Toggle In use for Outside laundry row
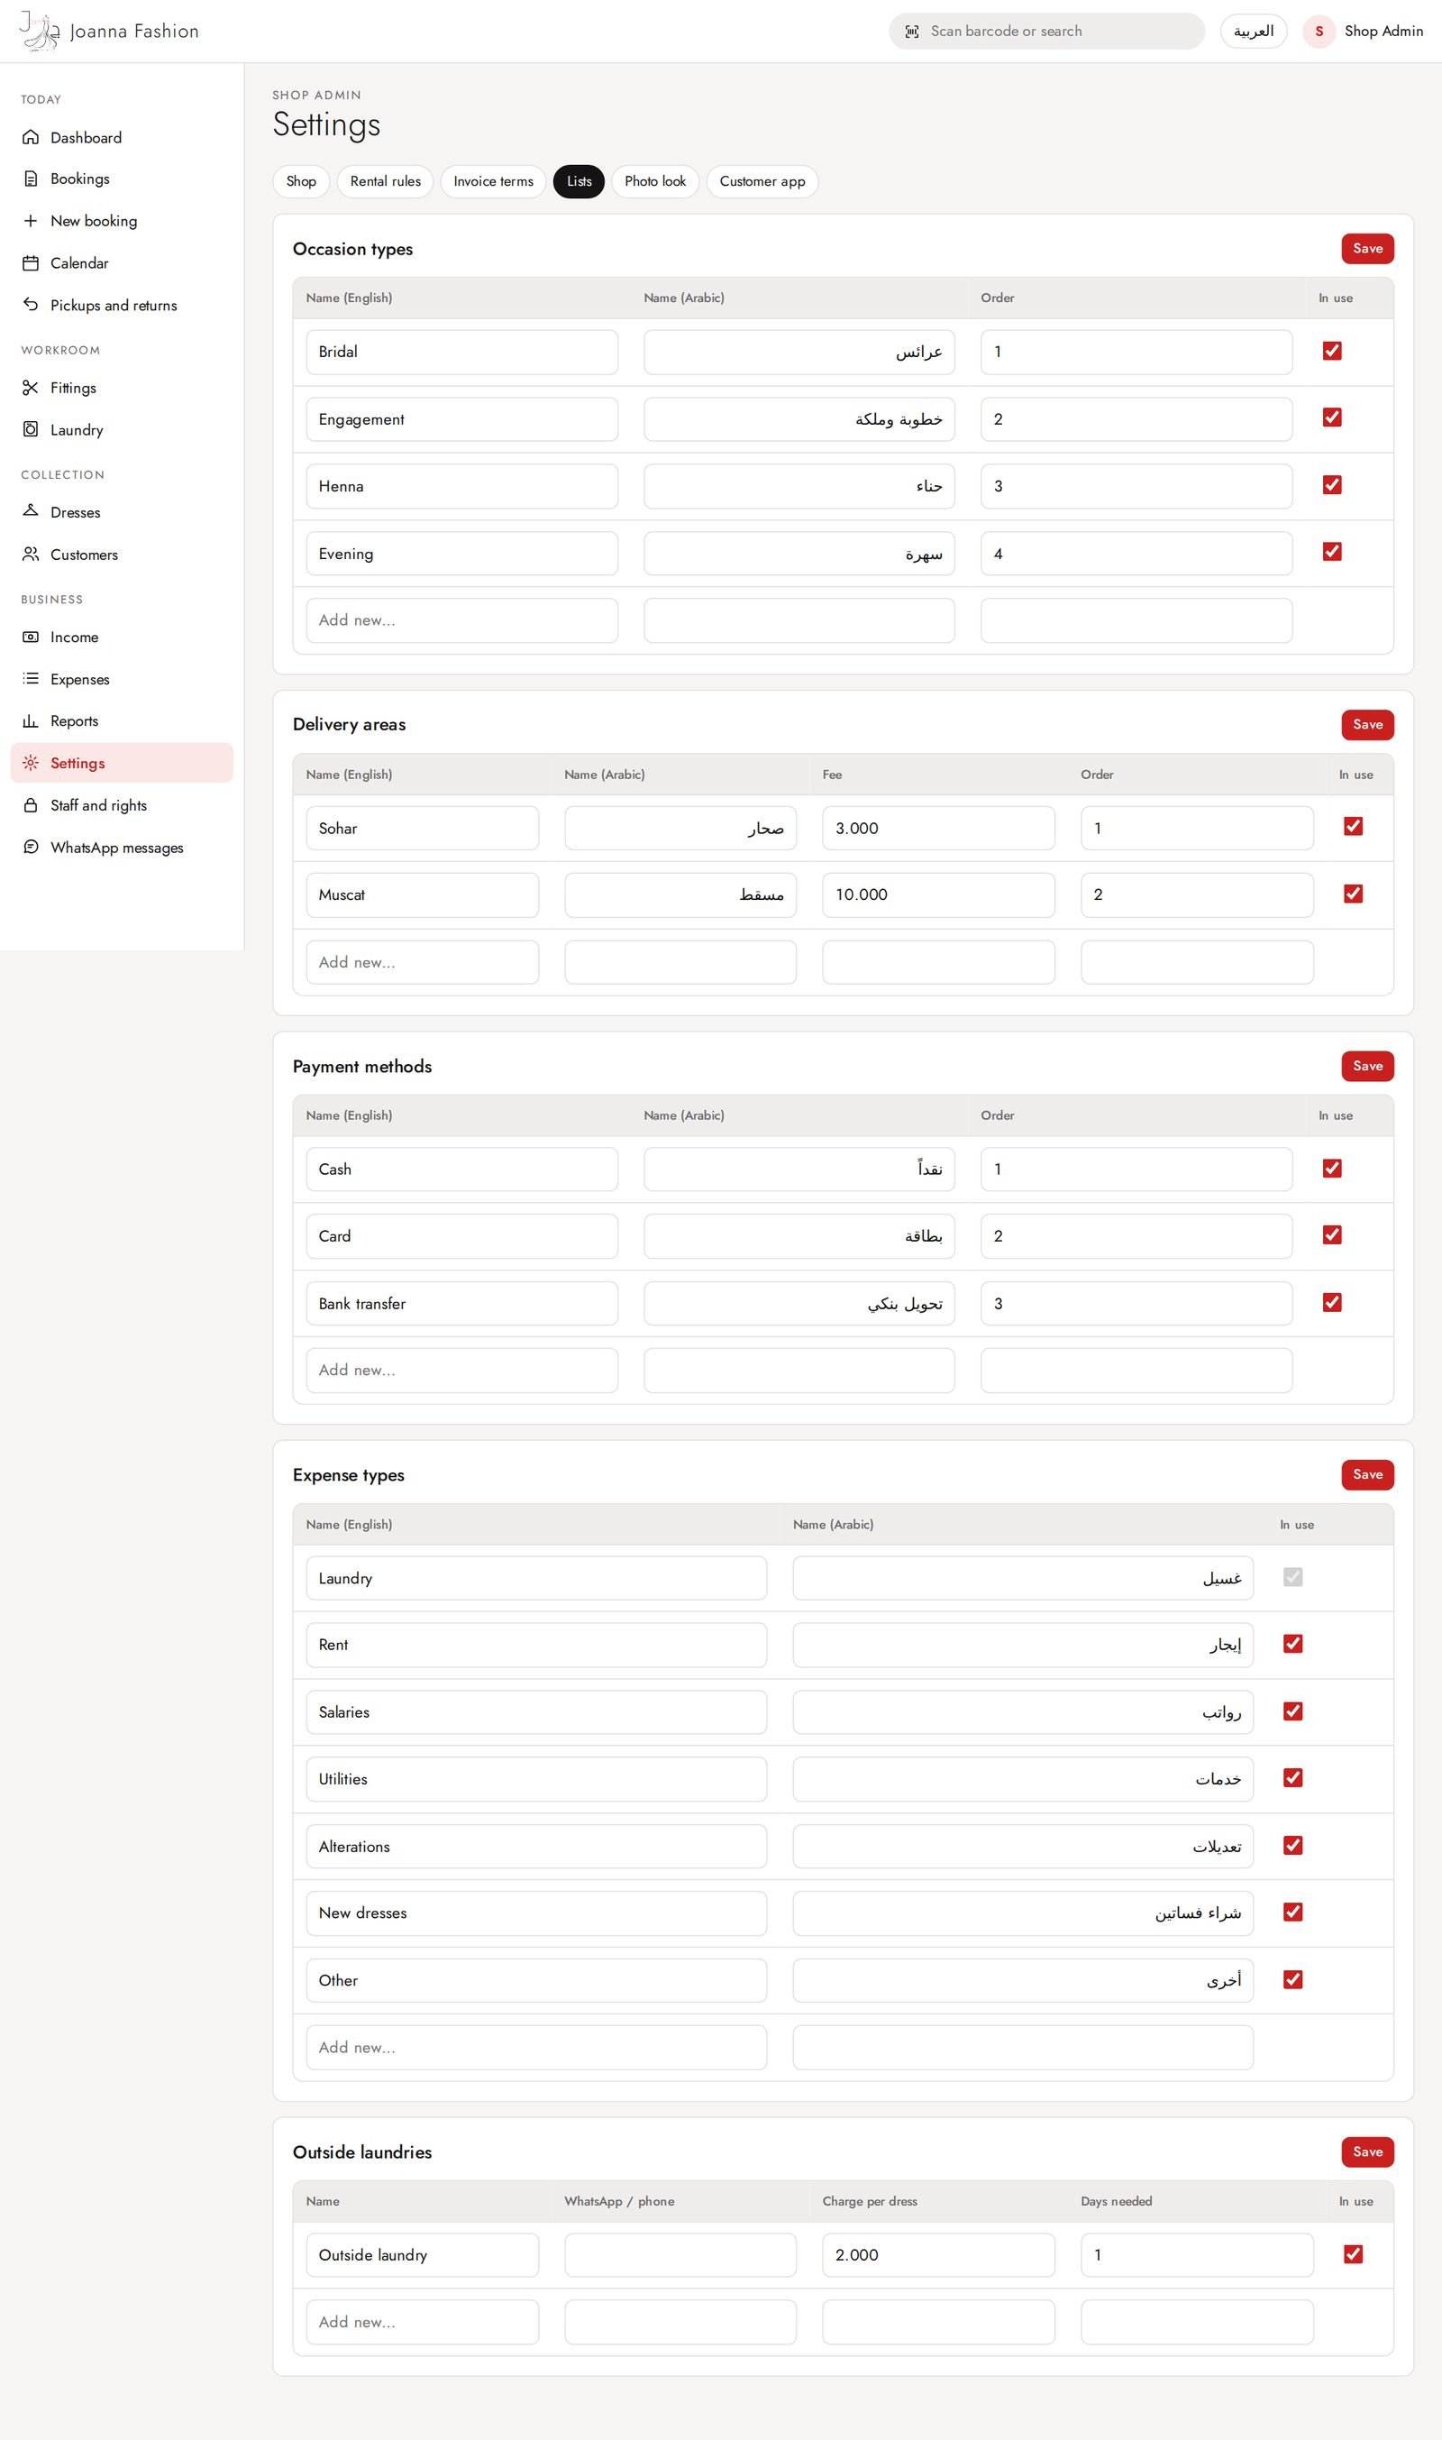This screenshot has width=1442, height=2440. pyautogui.click(x=1353, y=2253)
